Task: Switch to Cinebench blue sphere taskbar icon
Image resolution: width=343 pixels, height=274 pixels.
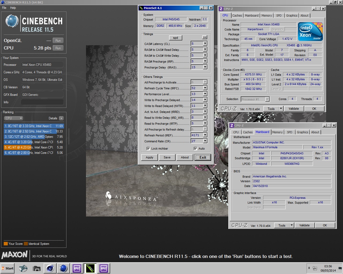Action: pos(63,268)
